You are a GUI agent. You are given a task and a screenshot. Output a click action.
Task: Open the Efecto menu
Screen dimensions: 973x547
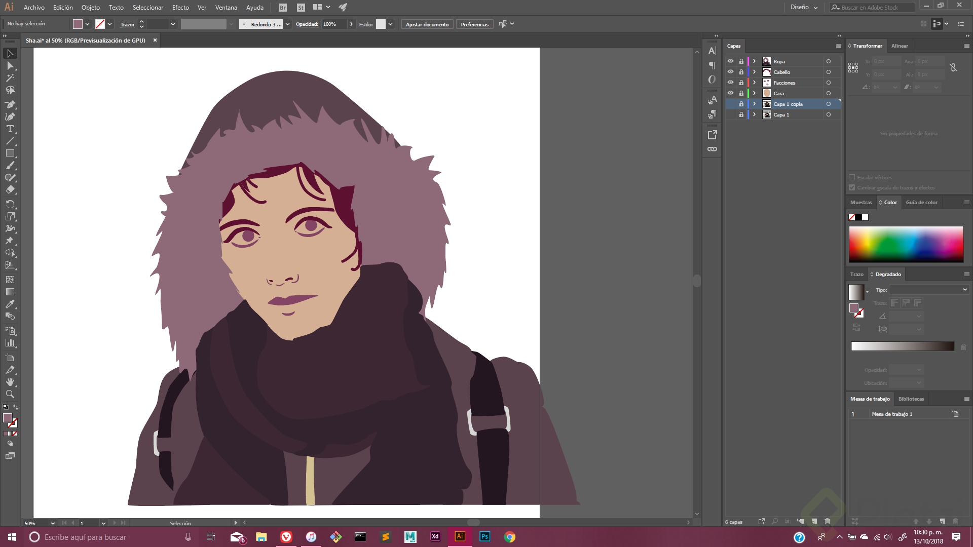[180, 7]
